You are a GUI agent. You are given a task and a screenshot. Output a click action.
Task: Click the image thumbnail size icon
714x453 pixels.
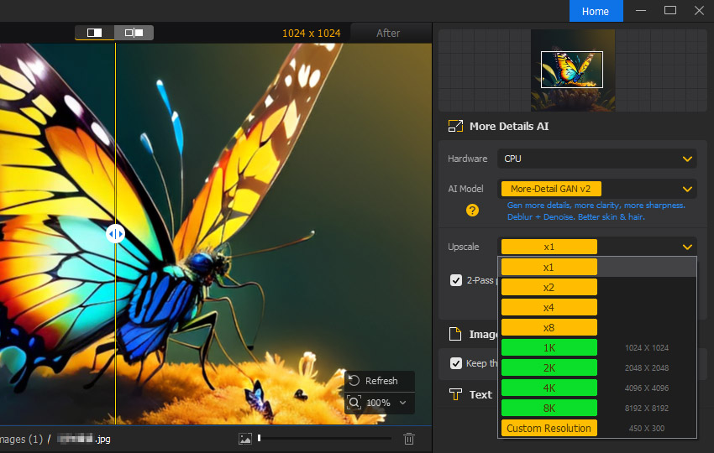[245, 439]
